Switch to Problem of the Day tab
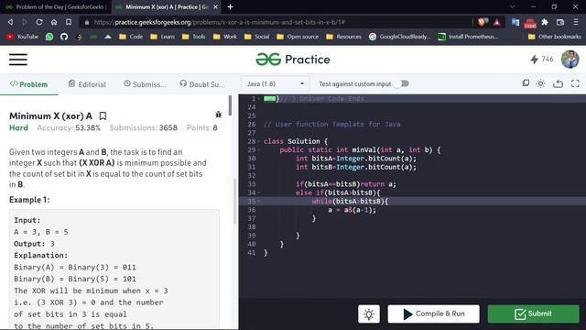 coord(56,7)
